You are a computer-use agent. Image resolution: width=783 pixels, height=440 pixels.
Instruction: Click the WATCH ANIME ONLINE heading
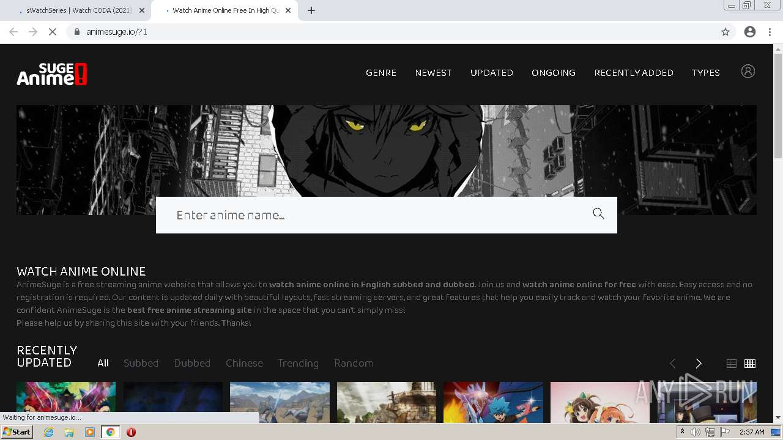point(81,271)
